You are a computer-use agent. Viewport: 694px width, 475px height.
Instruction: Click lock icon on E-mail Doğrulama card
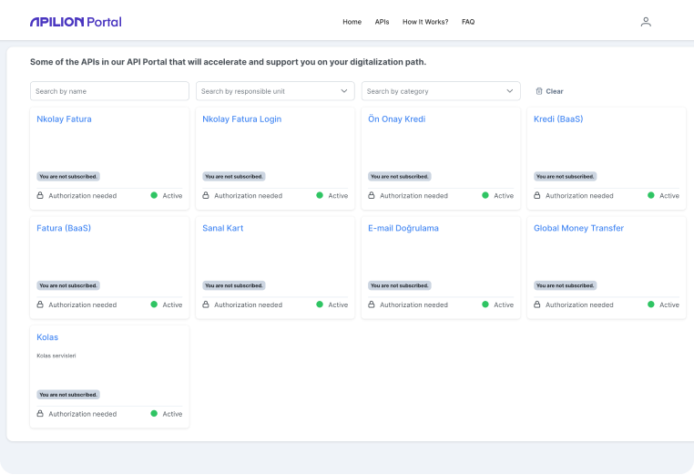click(x=372, y=305)
